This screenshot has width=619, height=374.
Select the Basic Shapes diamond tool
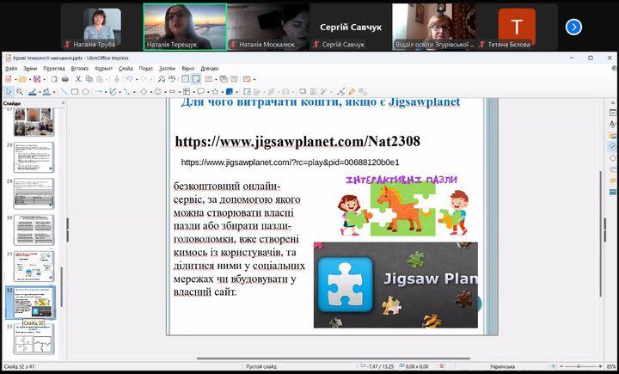click(x=144, y=92)
